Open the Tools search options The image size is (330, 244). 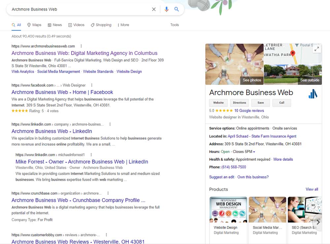(x=175, y=25)
